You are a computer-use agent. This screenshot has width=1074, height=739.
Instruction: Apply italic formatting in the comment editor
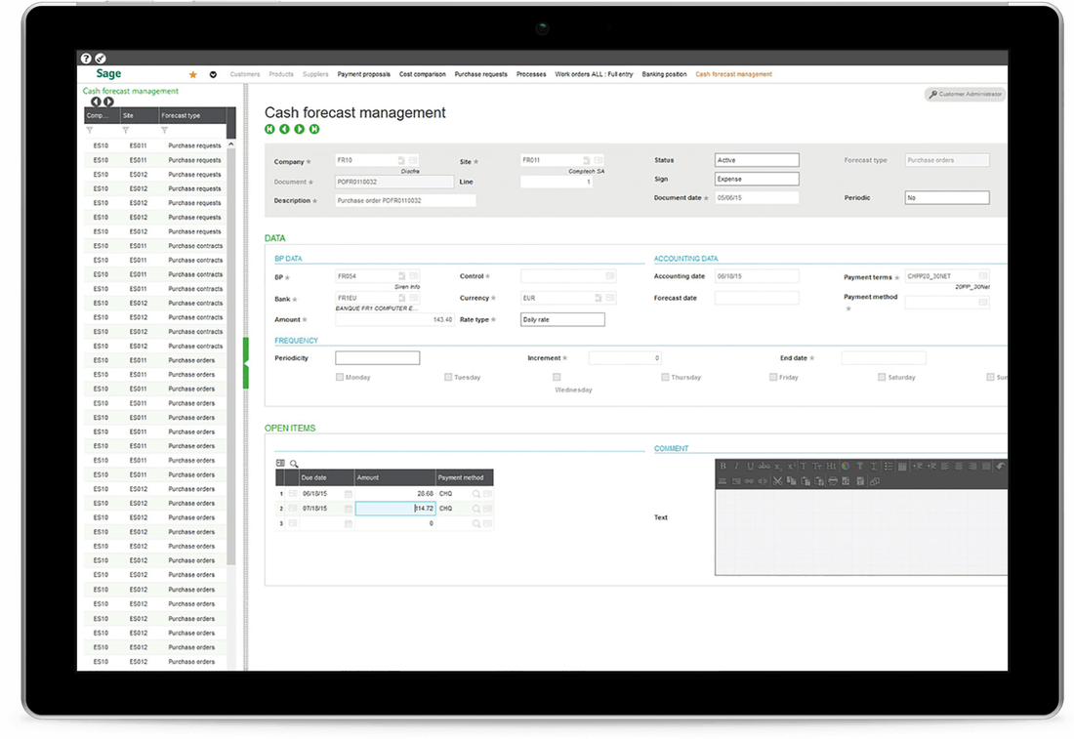[x=736, y=467]
